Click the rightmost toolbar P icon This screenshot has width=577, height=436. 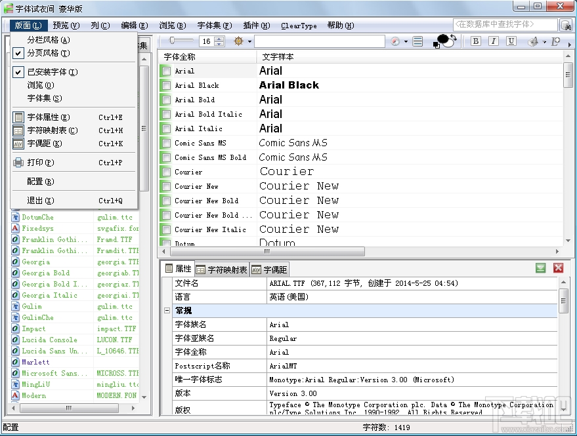(x=555, y=41)
